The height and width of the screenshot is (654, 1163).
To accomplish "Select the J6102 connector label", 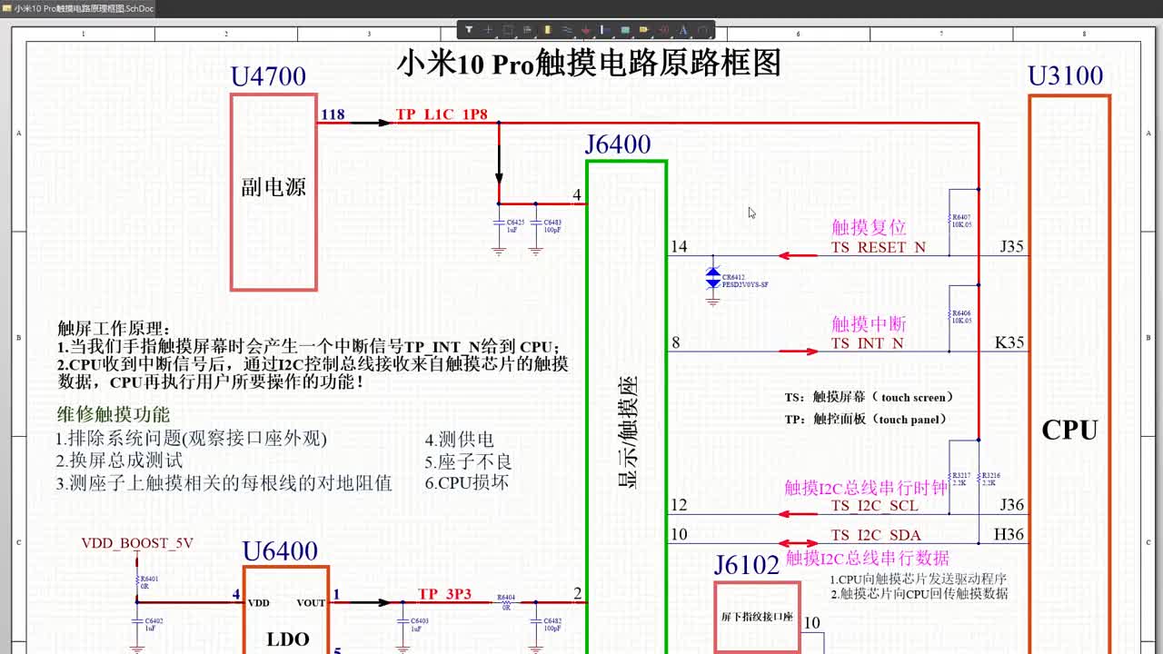I will tap(747, 565).
